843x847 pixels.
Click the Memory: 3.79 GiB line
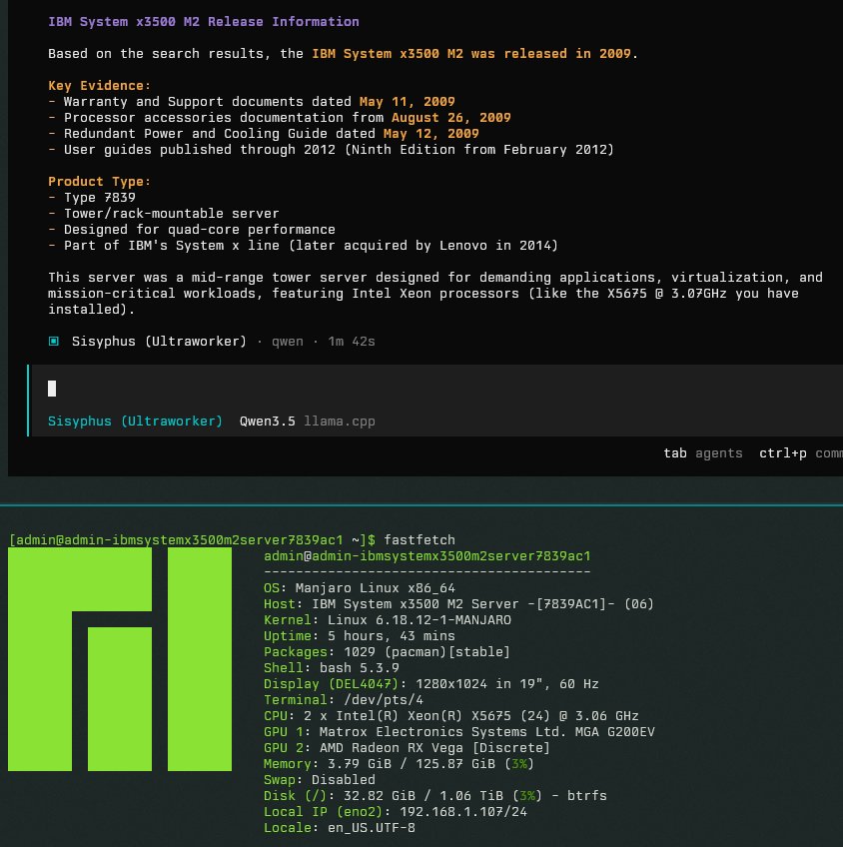399,764
